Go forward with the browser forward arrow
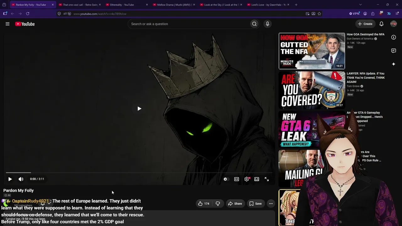This screenshot has height=226, width=402. pyautogui.click(x=20, y=13)
